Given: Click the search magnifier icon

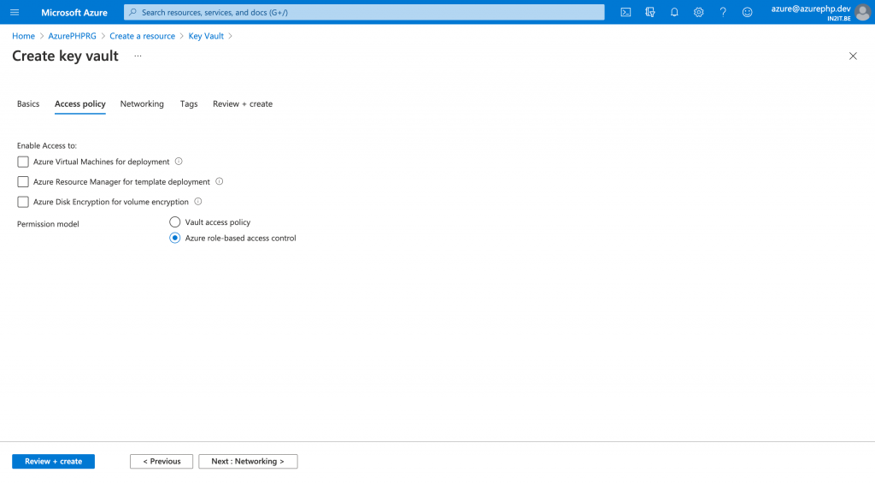Looking at the screenshot, I should pos(132,12).
